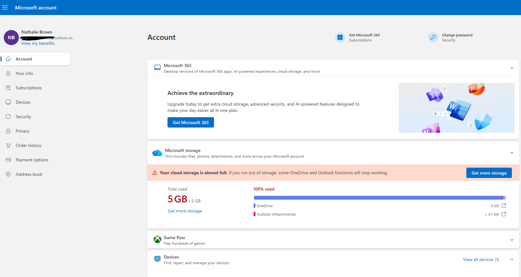Click the Microsoft 365 apps promo image
The width and height of the screenshot is (521, 277).
[x=456, y=108]
